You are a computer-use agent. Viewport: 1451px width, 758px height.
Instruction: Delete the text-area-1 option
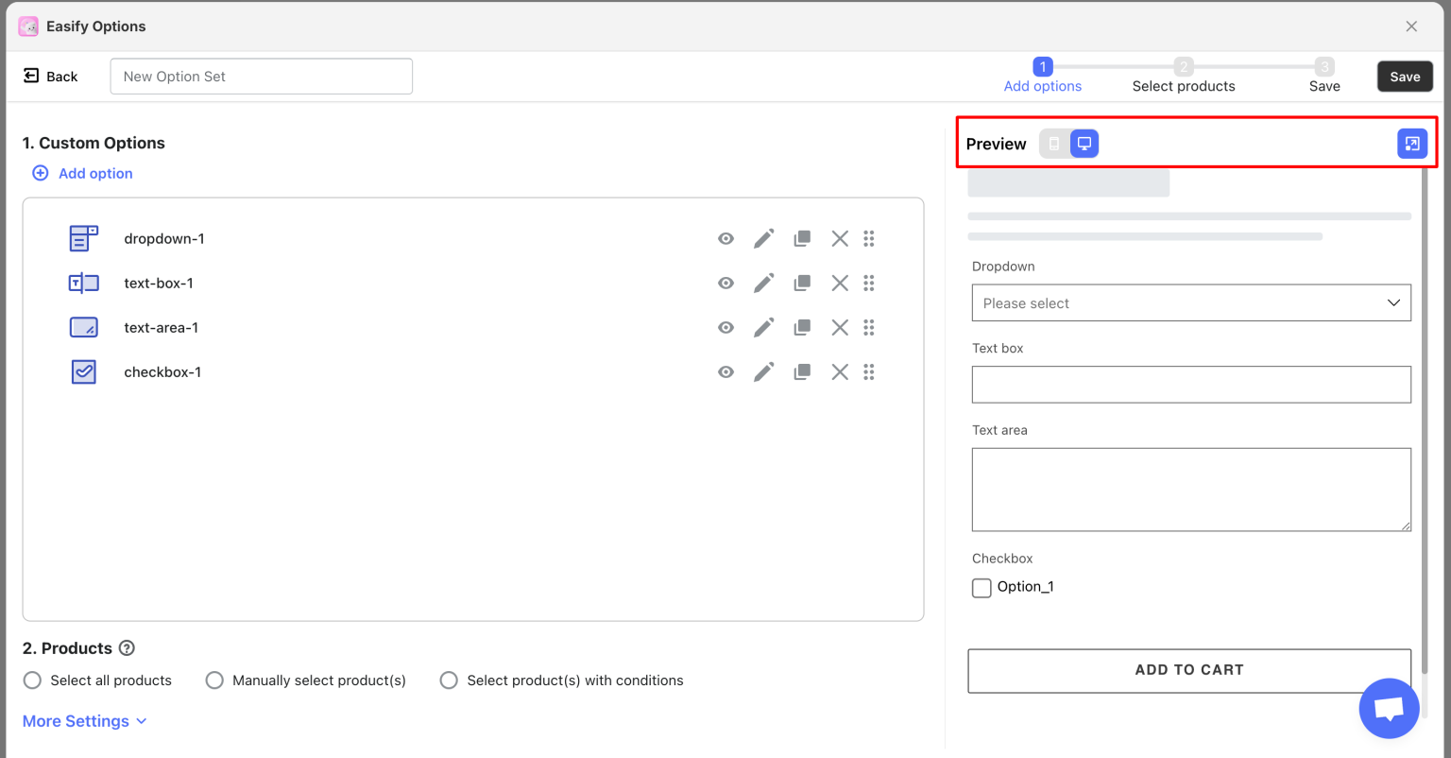(840, 327)
